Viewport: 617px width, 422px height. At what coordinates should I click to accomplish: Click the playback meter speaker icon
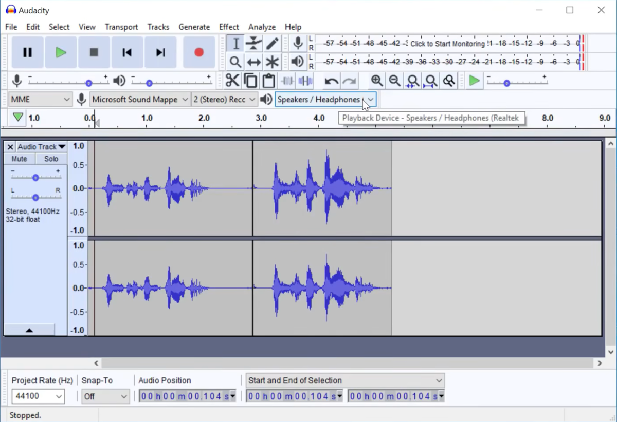click(x=297, y=62)
